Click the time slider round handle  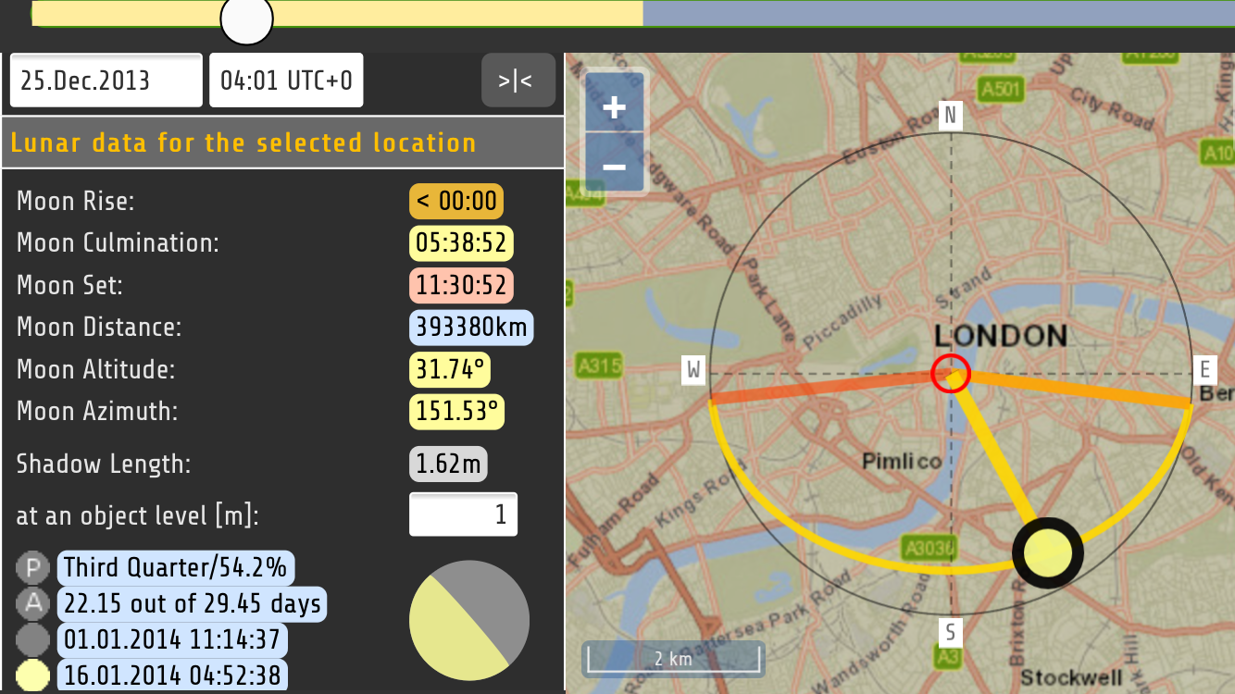[246, 19]
